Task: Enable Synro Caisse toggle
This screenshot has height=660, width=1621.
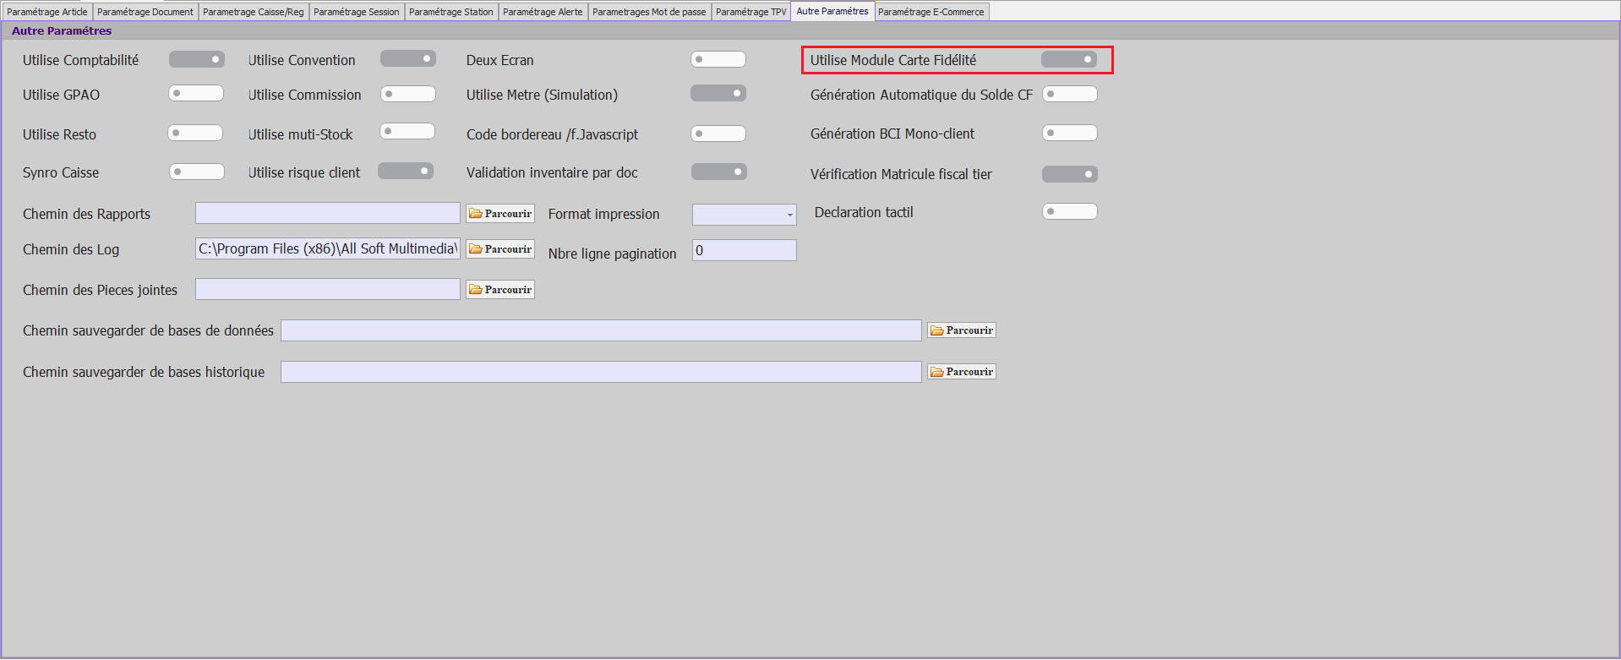Action: [x=197, y=172]
